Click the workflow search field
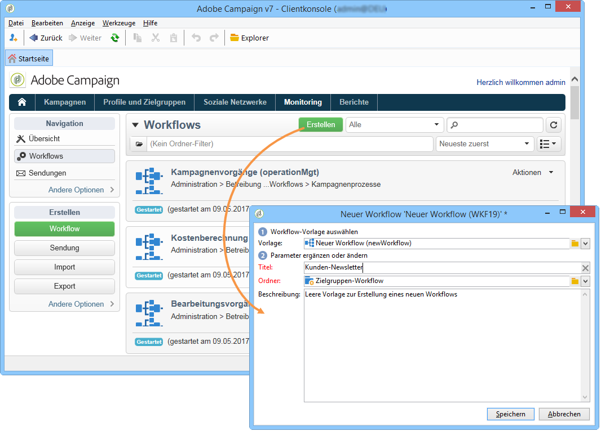This screenshot has height=440, width=610. coord(495,125)
